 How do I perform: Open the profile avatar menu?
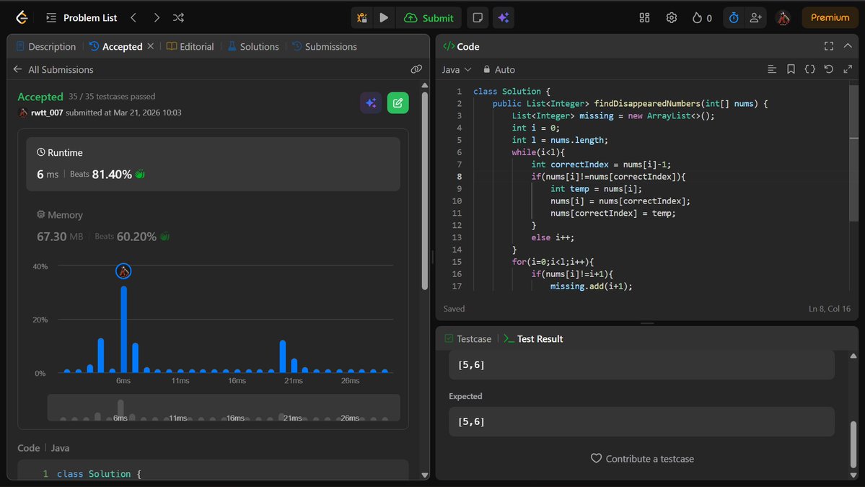[x=783, y=17]
